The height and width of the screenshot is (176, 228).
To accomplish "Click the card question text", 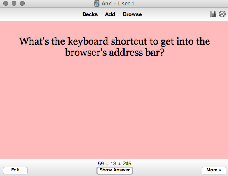I will click(114, 47).
